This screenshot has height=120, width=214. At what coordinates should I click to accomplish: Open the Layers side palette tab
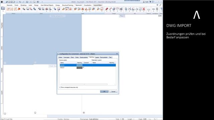(2, 93)
